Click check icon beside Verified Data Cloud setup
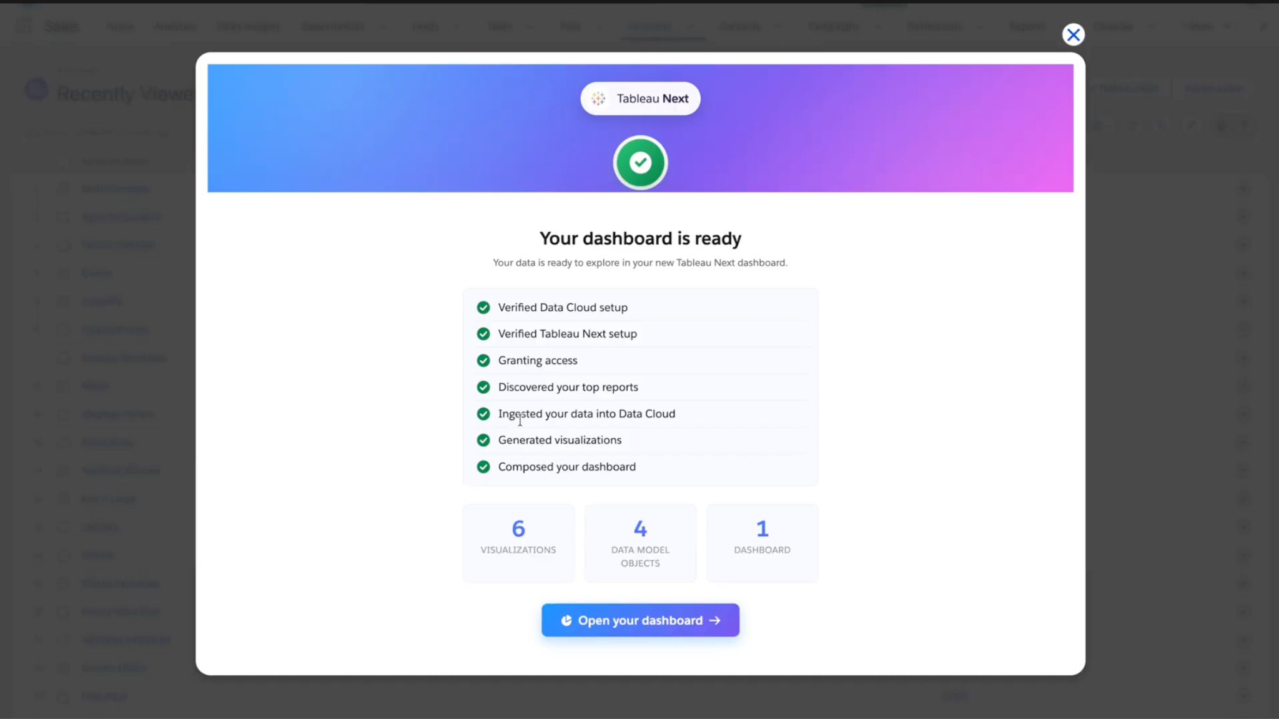The width and height of the screenshot is (1279, 719). click(x=483, y=307)
